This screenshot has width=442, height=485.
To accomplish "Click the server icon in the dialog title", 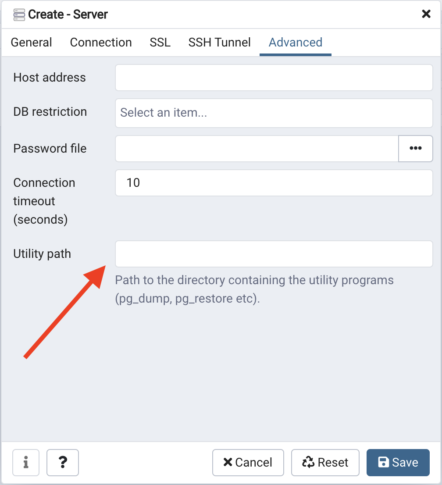I will pyautogui.click(x=19, y=14).
